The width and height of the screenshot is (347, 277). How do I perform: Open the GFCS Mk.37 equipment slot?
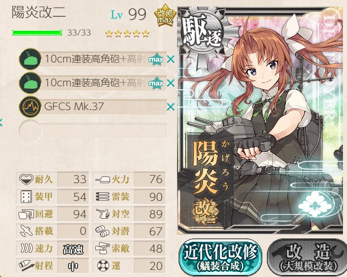93,107
